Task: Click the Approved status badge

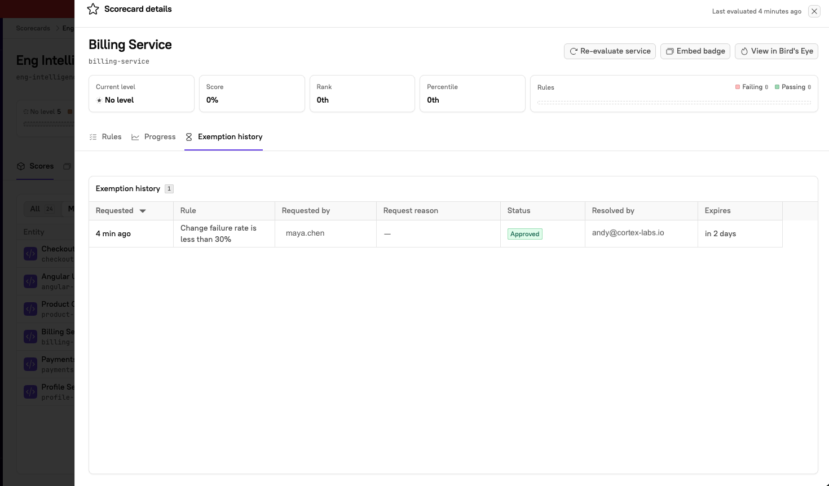Action: tap(525, 234)
